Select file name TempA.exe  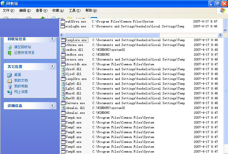[x=74, y=117]
